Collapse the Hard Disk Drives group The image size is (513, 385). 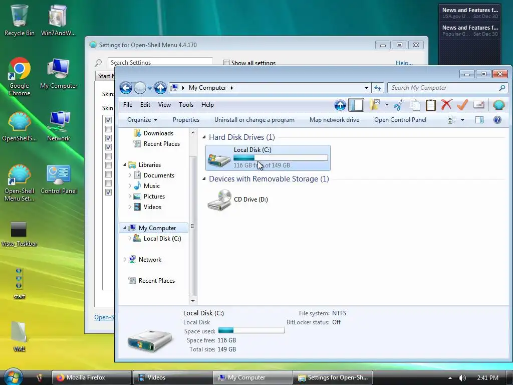coord(204,137)
